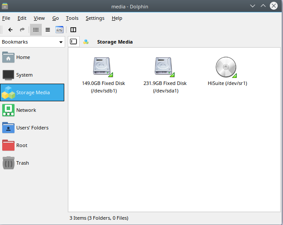Click the small Storage Media icon in location bar

coord(86,42)
